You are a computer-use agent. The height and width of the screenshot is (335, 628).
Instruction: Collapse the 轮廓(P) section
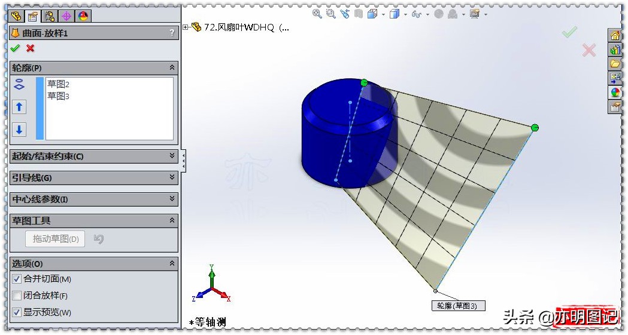[x=172, y=67]
